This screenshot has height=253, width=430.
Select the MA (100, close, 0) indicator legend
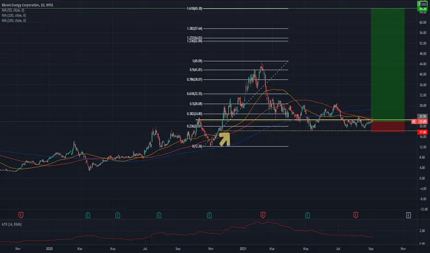coord(14,15)
